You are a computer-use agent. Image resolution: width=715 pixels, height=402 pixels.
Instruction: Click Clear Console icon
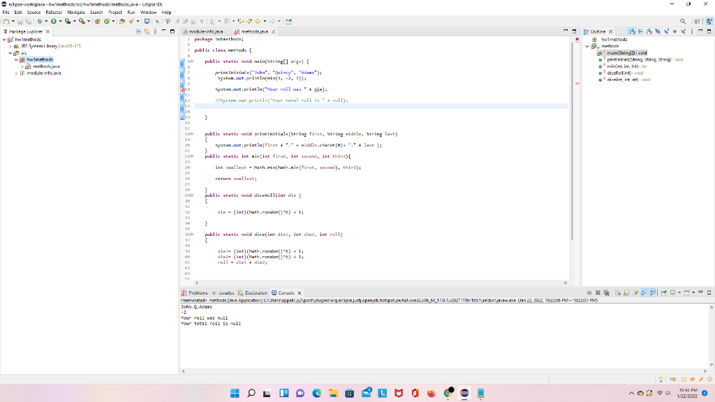pyautogui.click(x=618, y=292)
